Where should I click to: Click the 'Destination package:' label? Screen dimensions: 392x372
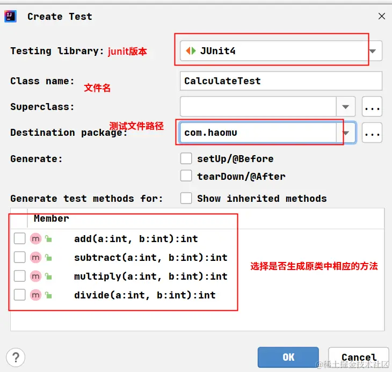click(x=69, y=133)
